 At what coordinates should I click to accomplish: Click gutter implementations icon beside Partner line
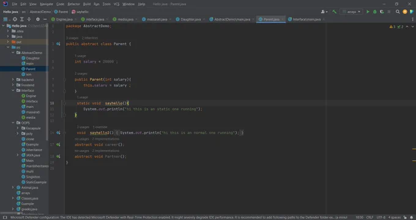[x=58, y=156]
